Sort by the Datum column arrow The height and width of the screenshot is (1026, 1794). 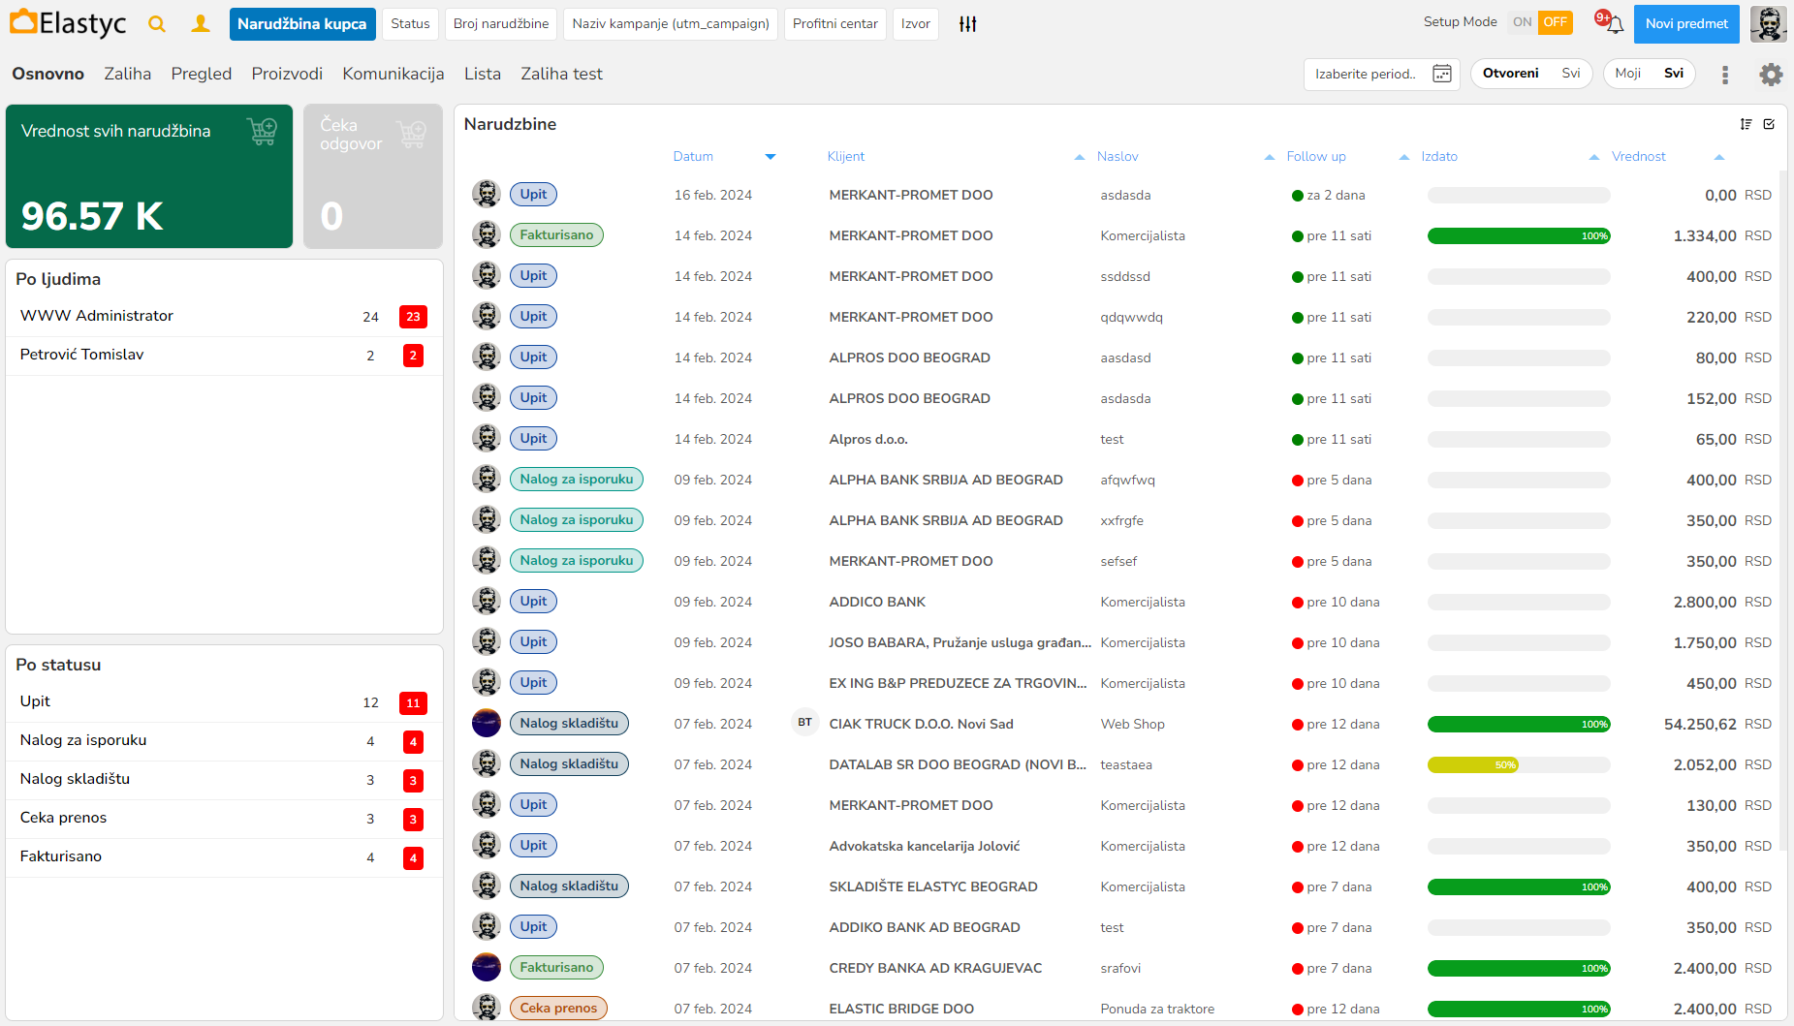click(x=771, y=157)
